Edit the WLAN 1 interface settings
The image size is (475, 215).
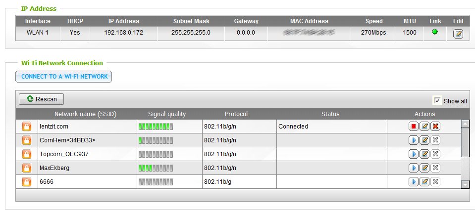pyautogui.click(x=458, y=34)
